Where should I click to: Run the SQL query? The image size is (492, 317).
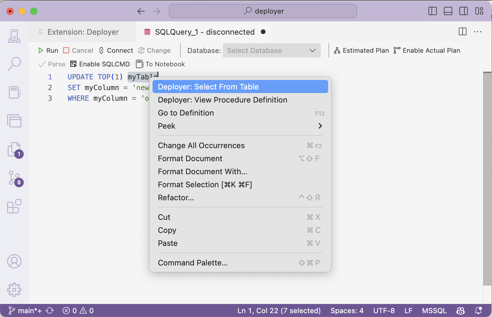48,51
